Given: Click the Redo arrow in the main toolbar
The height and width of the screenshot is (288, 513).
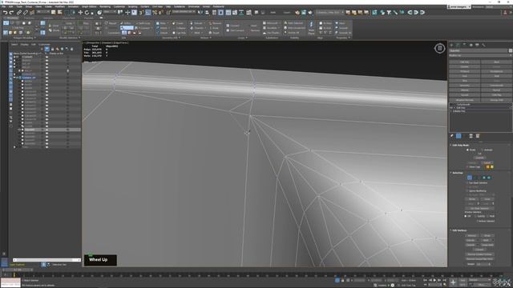Looking at the screenshot, I should click(11, 13).
